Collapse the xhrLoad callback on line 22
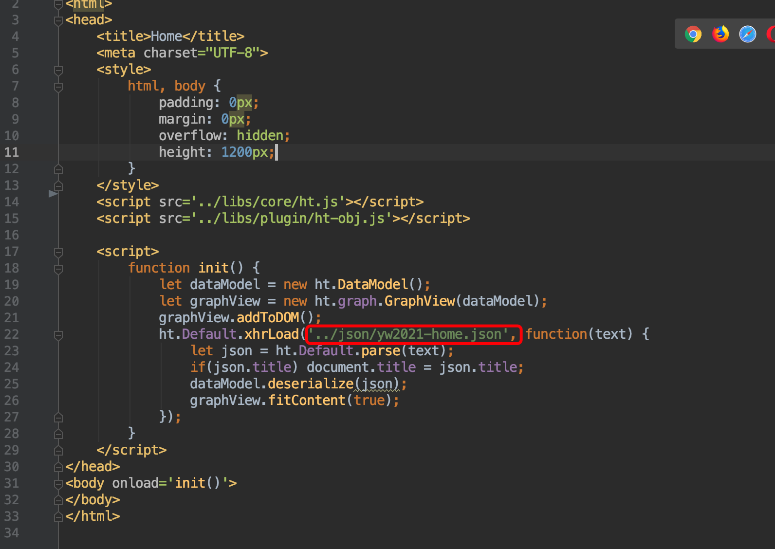The image size is (775, 549). coord(58,335)
